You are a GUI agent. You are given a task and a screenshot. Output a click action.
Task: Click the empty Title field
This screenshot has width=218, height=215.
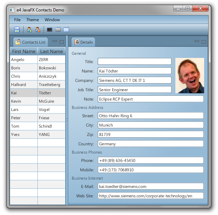pyautogui.click(x=134, y=61)
